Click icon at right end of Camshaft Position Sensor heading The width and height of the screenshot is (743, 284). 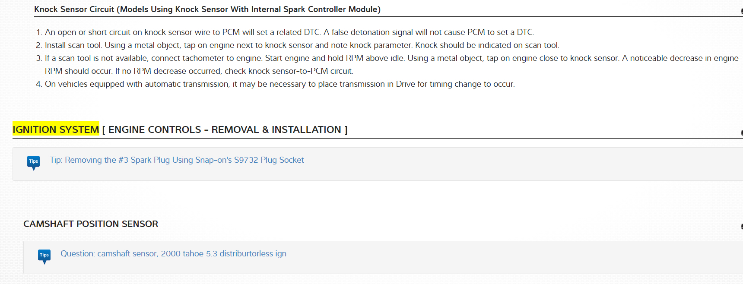click(x=741, y=226)
